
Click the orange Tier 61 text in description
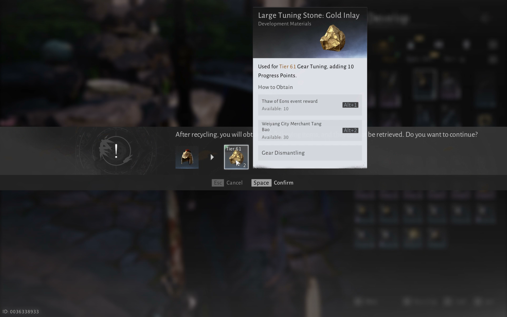pyautogui.click(x=287, y=66)
